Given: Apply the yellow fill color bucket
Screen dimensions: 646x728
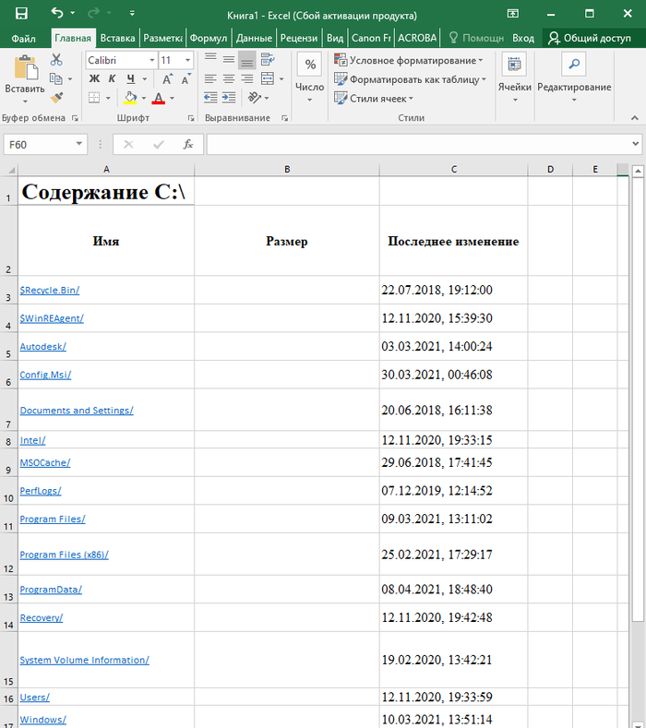Looking at the screenshot, I should coord(130,98).
